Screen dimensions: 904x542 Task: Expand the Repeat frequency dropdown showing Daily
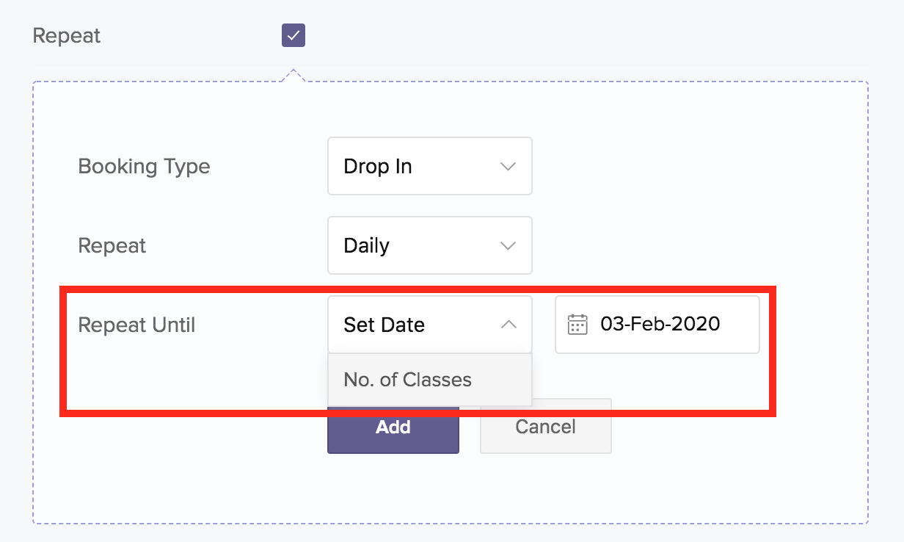pyautogui.click(x=429, y=245)
